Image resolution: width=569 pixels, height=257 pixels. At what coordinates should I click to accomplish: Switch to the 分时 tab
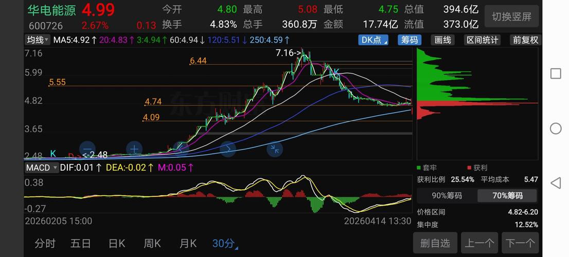click(45, 243)
